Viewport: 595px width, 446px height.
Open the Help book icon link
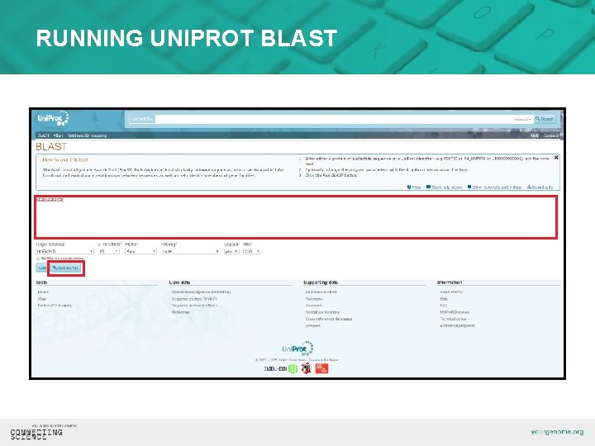click(x=414, y=187)
